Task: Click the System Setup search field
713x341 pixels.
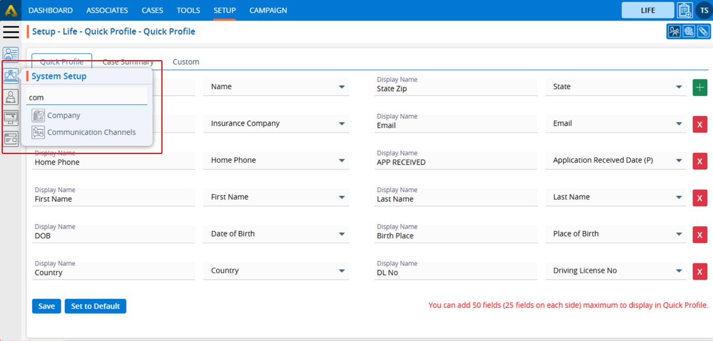Action: click(87, 98)
